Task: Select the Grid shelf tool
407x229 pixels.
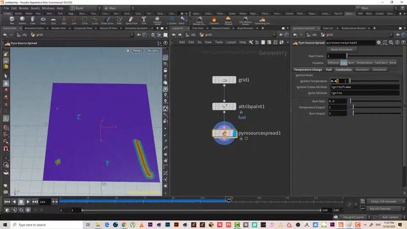Action: click(x=53, y=20)
